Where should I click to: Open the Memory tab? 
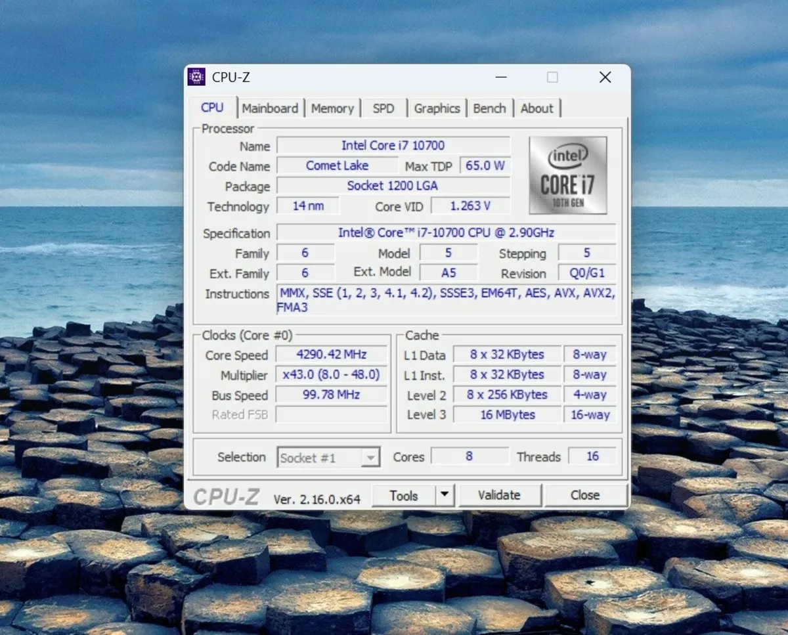pyautogui.click(x=332, y=108)
